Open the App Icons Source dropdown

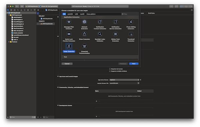(124, 80)
